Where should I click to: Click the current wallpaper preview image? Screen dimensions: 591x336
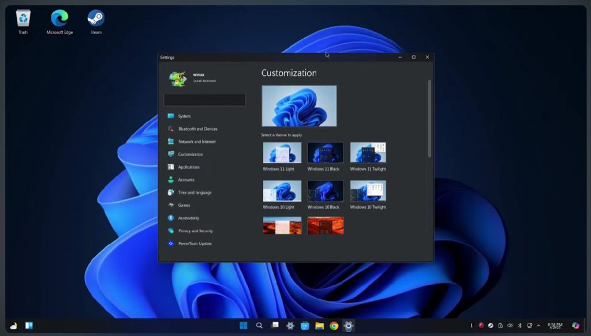pos(300,106)
